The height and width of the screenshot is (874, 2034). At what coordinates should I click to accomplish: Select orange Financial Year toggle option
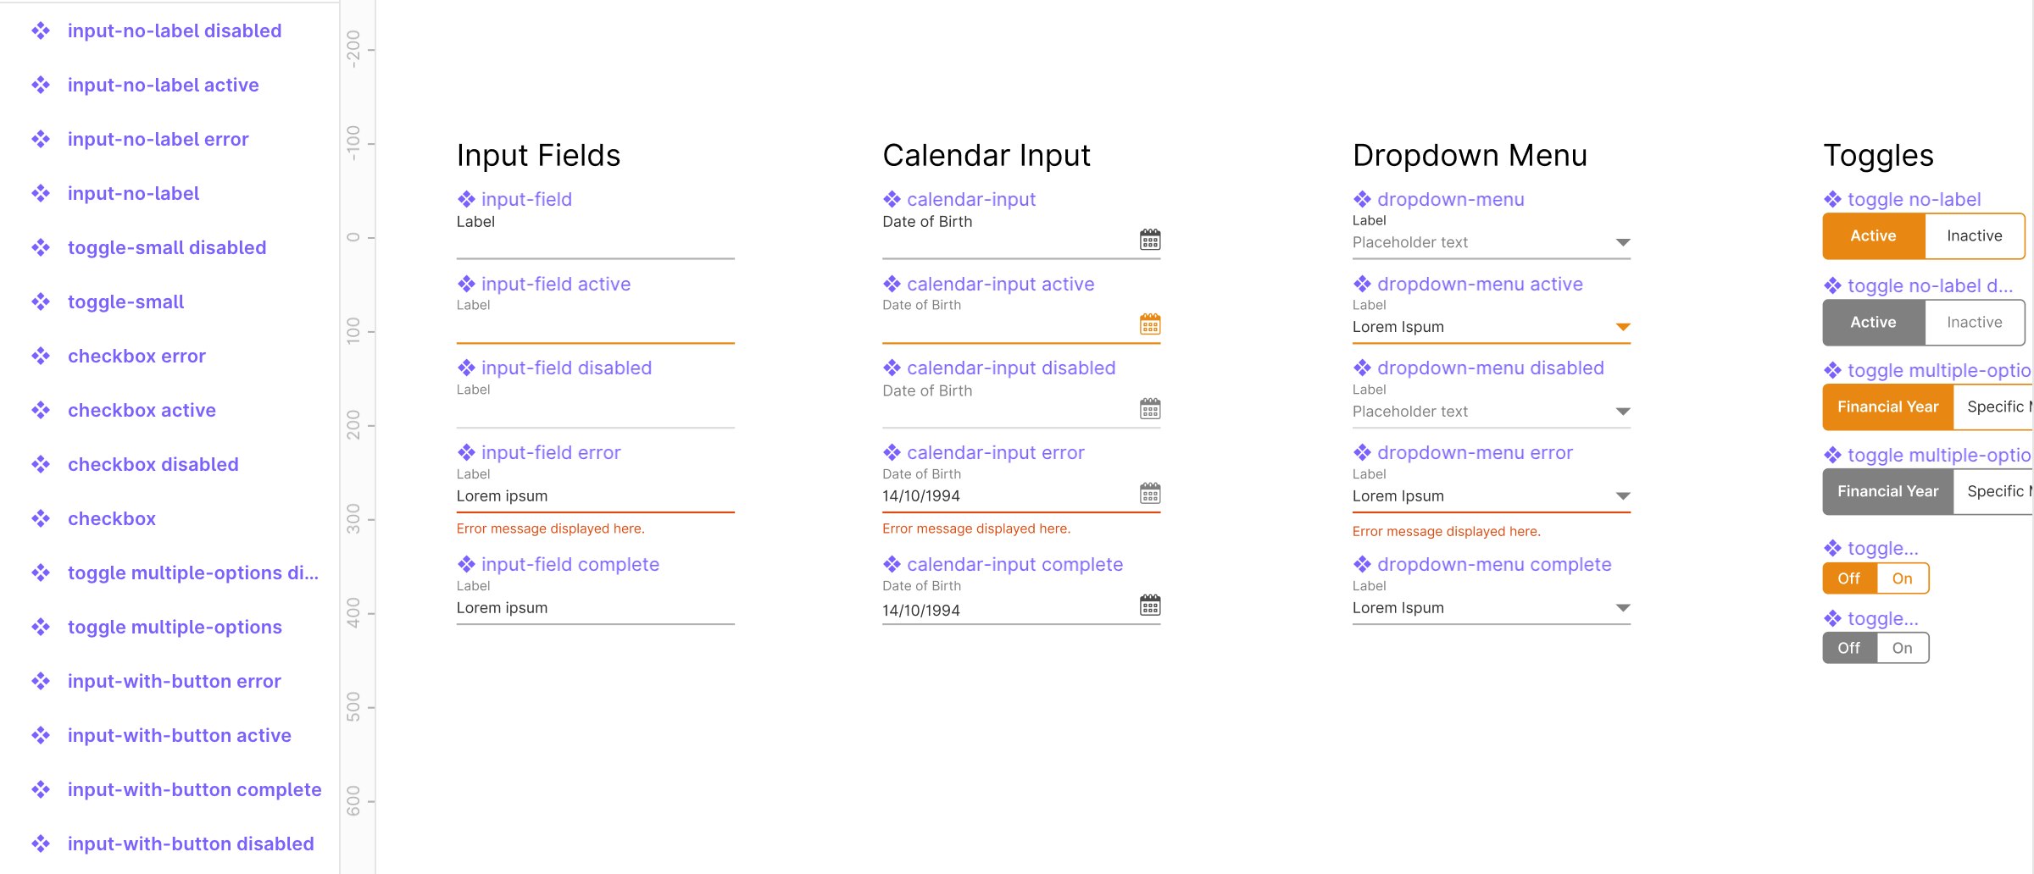1887,407
